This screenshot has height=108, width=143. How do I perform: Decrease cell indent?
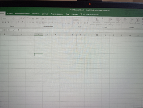click(37, 22)
